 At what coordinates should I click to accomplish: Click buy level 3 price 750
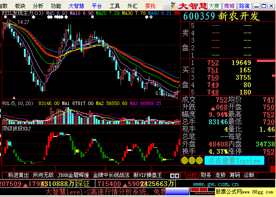point(213,78)
